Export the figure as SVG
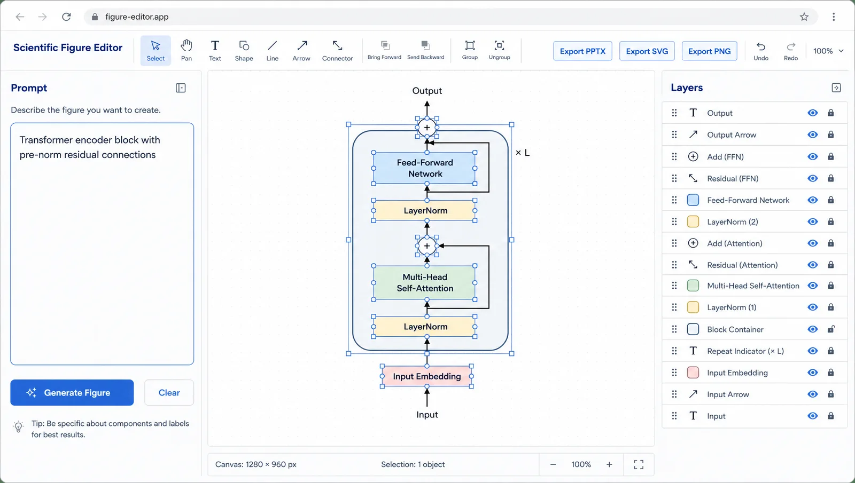 click(x=647, y=51)
